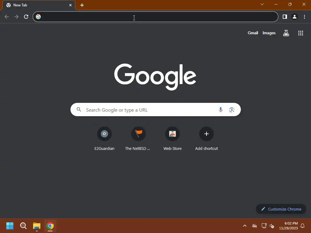The width and height of the screenshot is (311, 233).
Task: Open the clock showing 6:02 PM
Action: pos(289,226)
